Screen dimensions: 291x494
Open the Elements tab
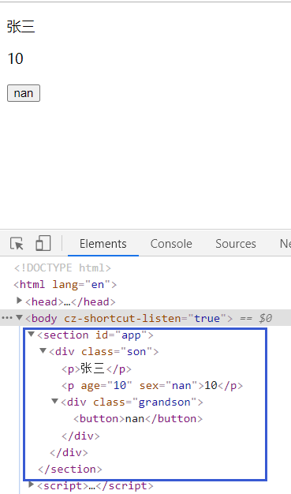click(x=103, y=244)
